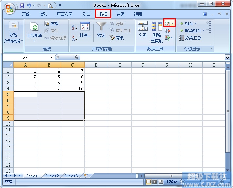Switch to Page Layout view in status bar
The image size is (233, 188).
tap(155, 182)
